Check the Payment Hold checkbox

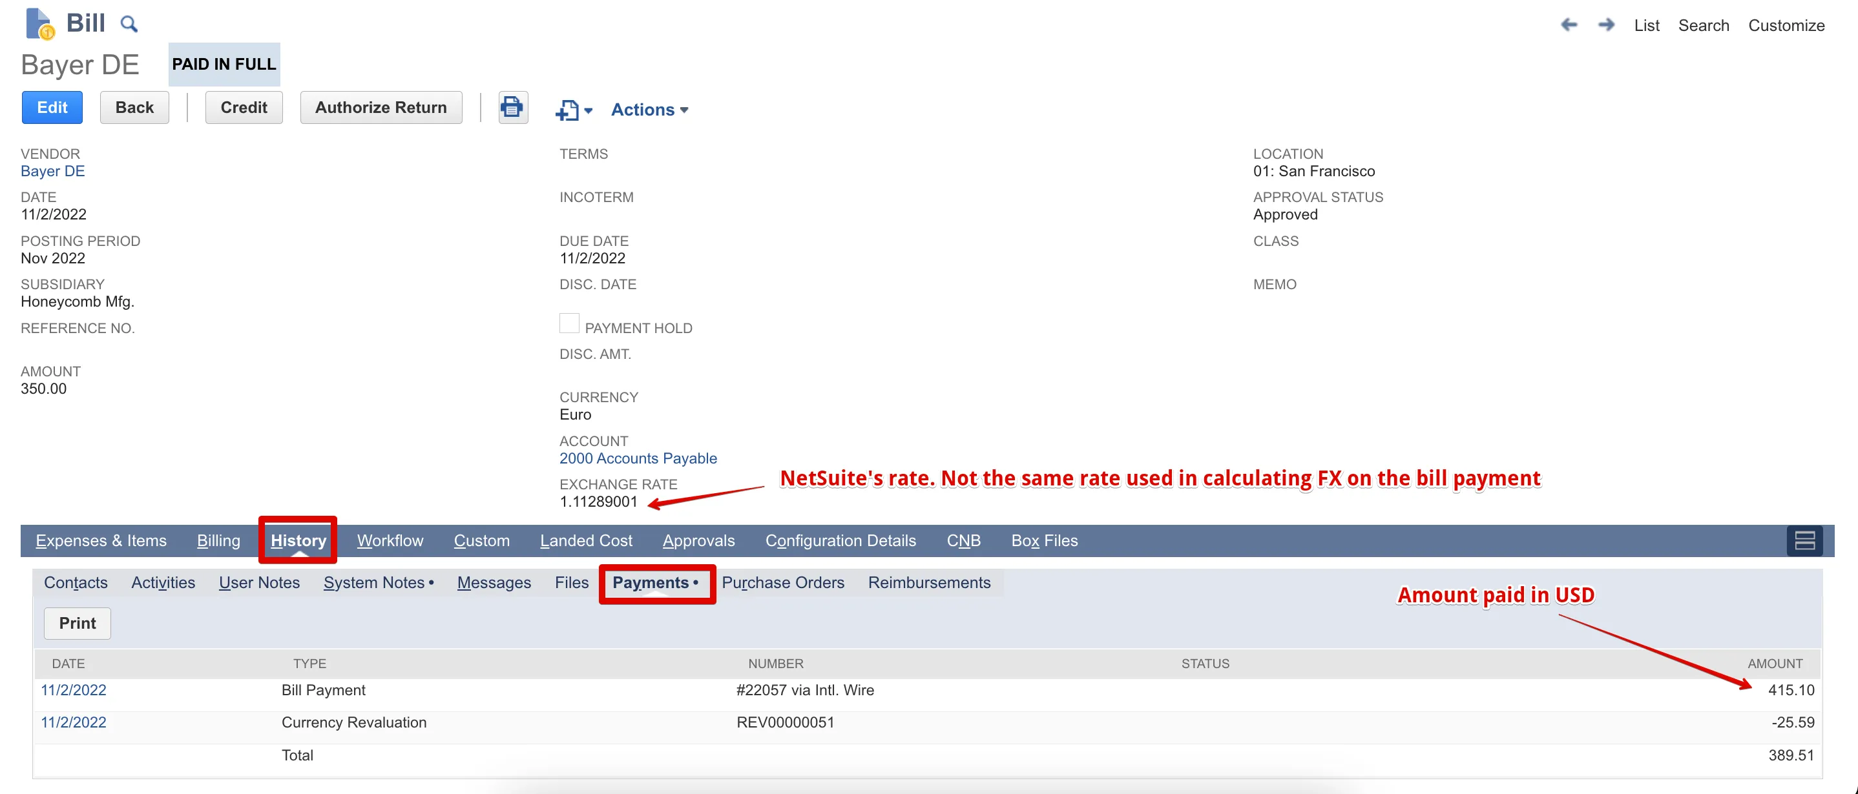tap(569, 323)
